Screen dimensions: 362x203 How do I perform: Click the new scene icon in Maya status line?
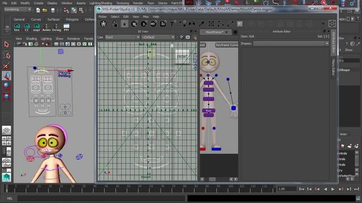coord(38,10)
